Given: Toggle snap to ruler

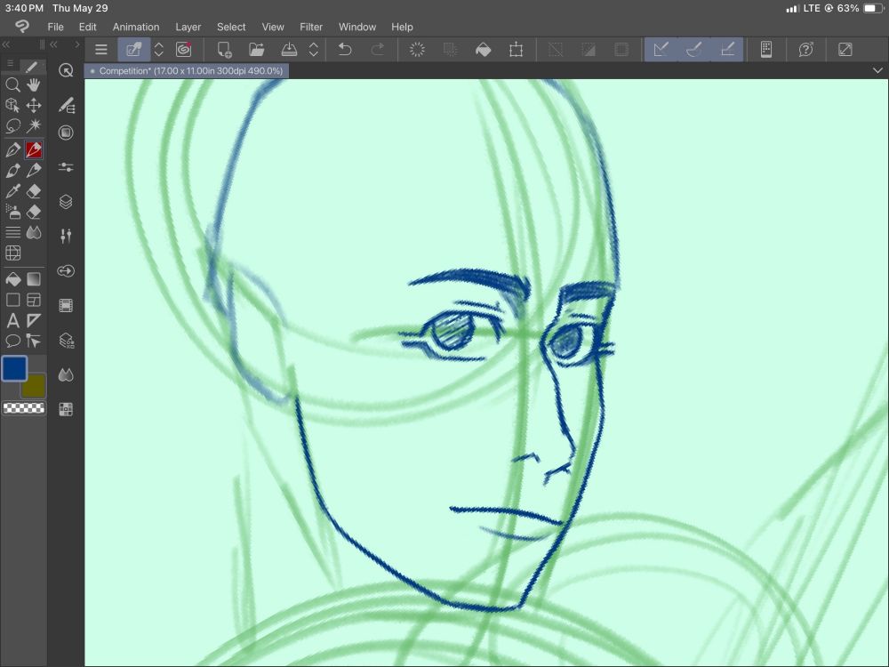Looking at the screenshot, I should (x=661, y=50).
